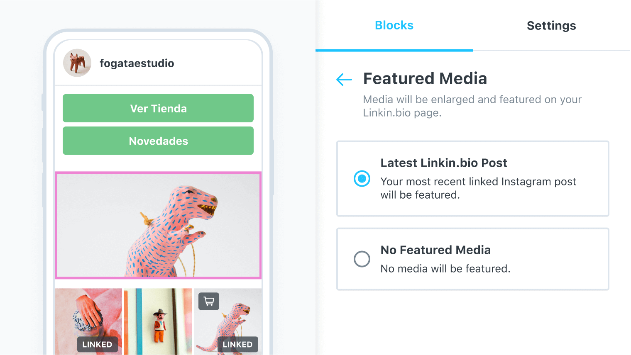631x355 pixels.
Task: Click the No media will be featured text
Action: point(445,269)
